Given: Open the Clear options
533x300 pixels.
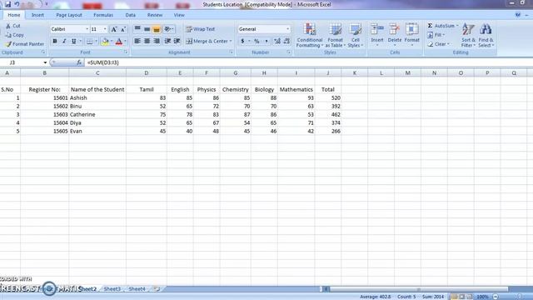Looking at the screenshot, I should (x=439, y=44).
